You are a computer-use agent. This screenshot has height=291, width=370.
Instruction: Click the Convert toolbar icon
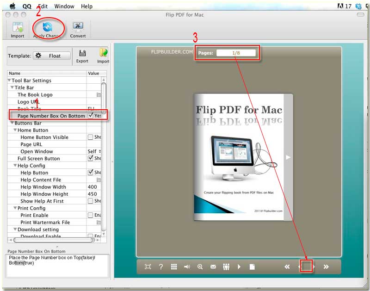(78, 27)
